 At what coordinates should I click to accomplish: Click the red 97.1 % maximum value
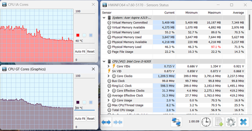216,47
